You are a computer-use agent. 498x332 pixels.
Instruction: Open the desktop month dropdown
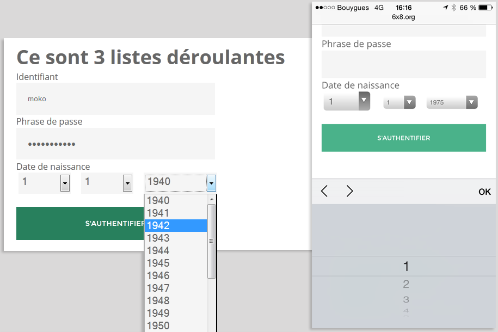127,183
